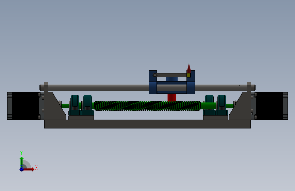Select the left bearing block next to the threads

pyautogui.click(x=87, y=105)
